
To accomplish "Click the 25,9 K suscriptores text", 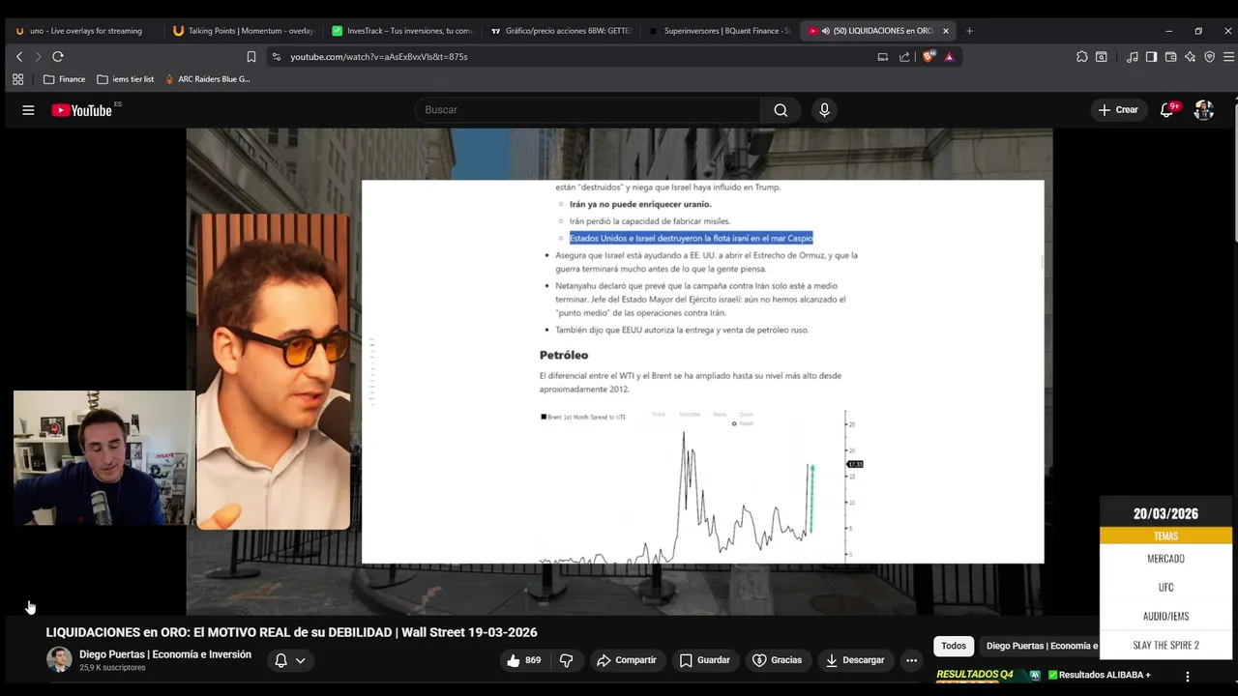I will 112,668.
